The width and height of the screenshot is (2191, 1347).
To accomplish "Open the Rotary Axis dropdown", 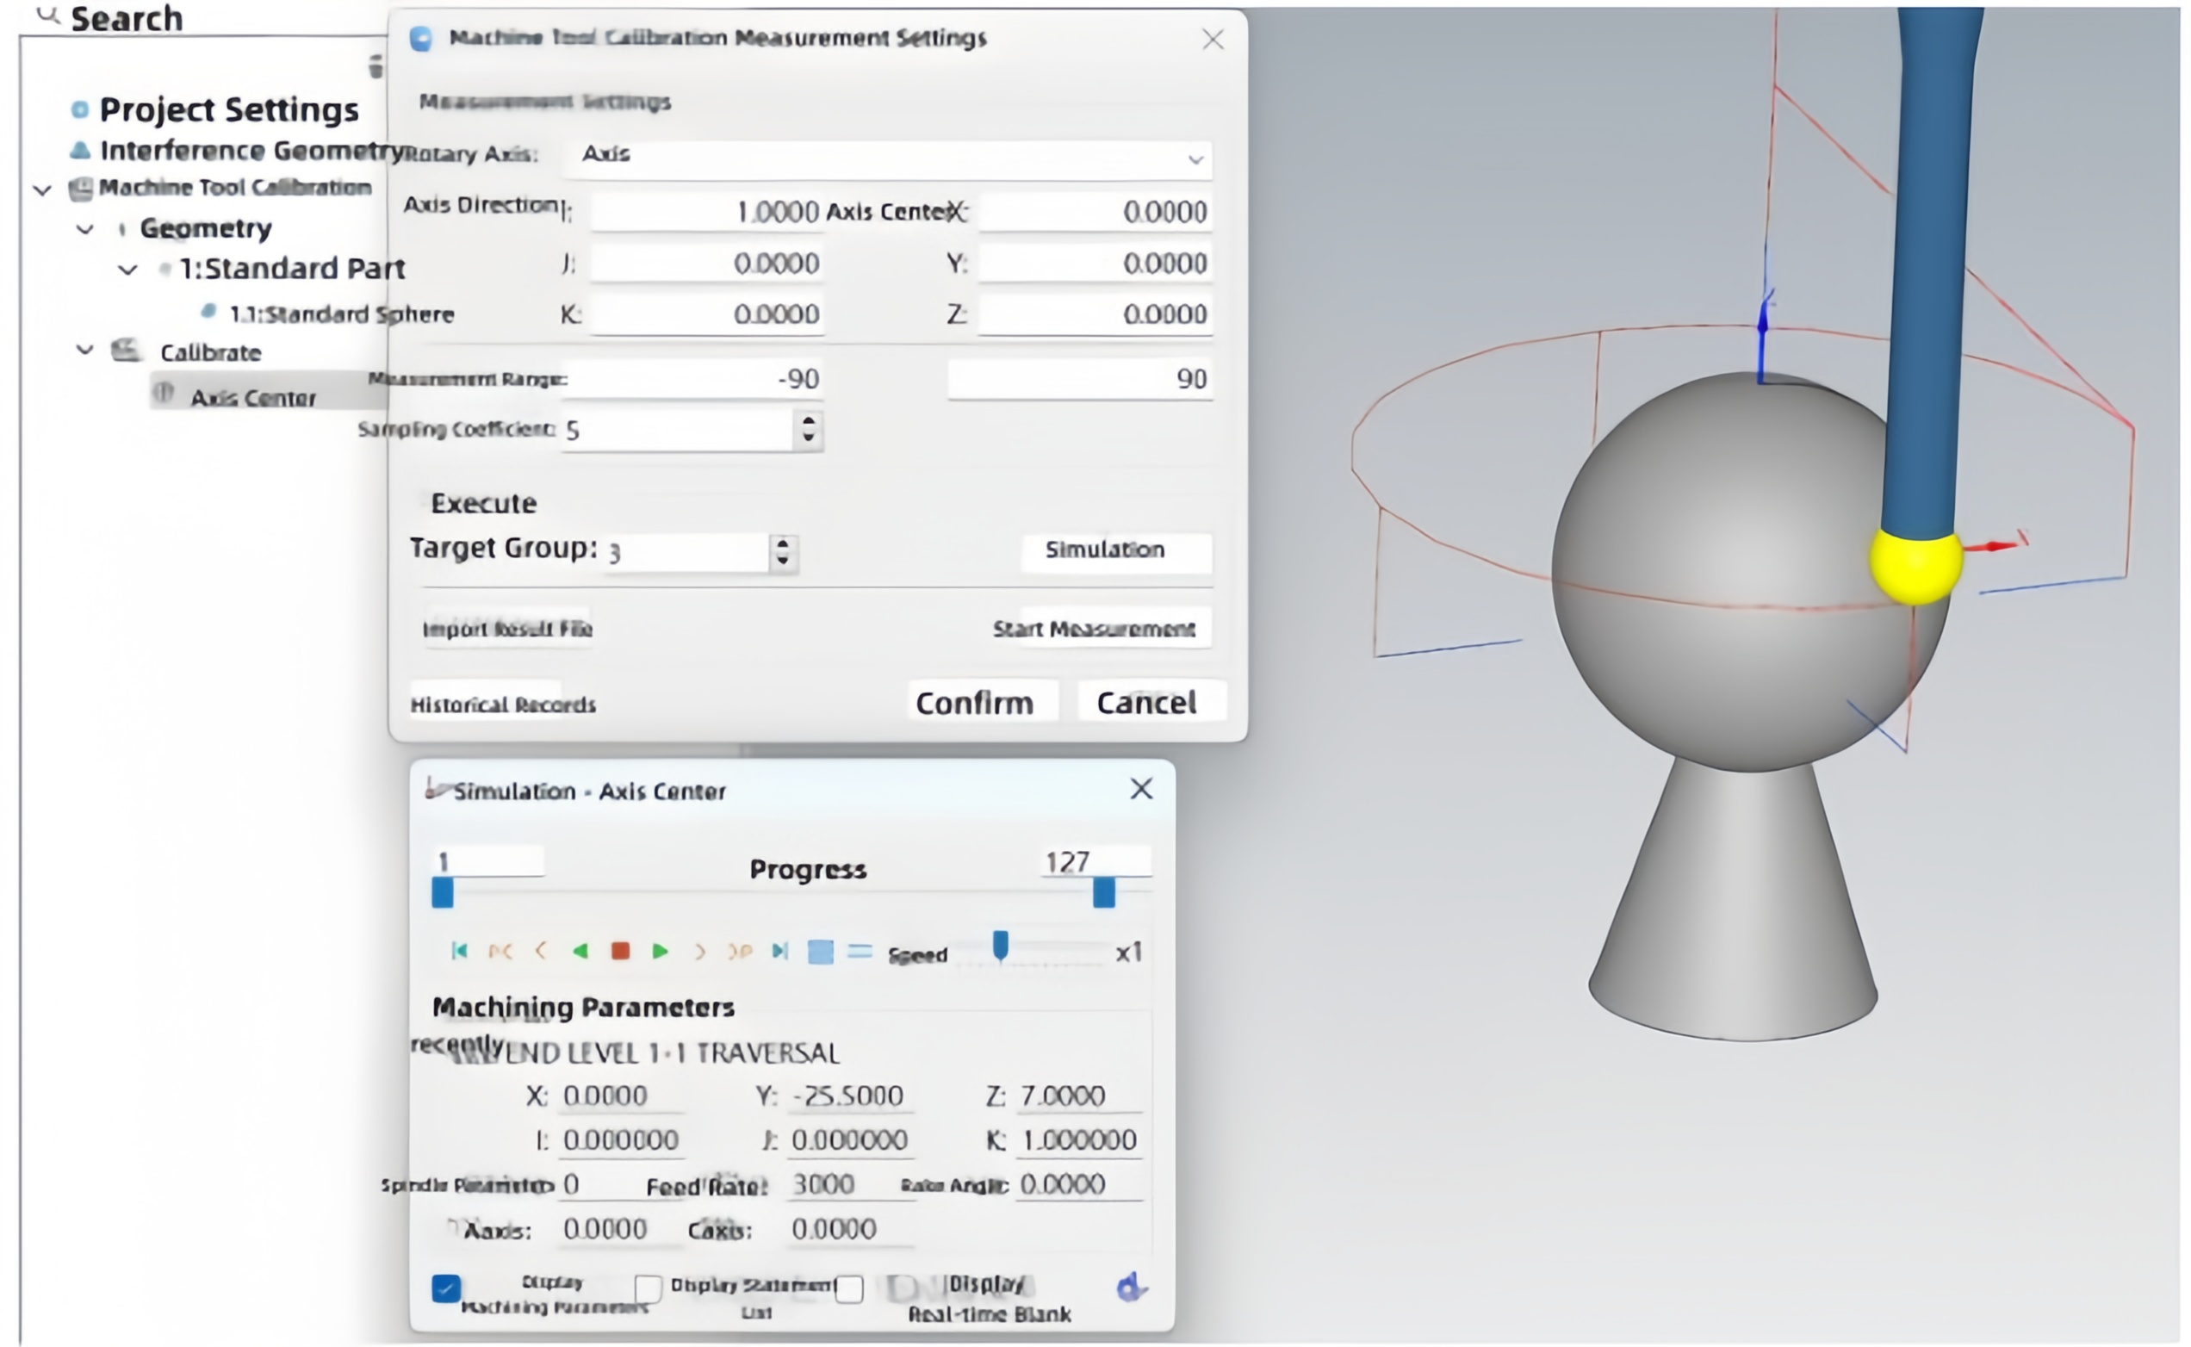I will pos(1195,159).
